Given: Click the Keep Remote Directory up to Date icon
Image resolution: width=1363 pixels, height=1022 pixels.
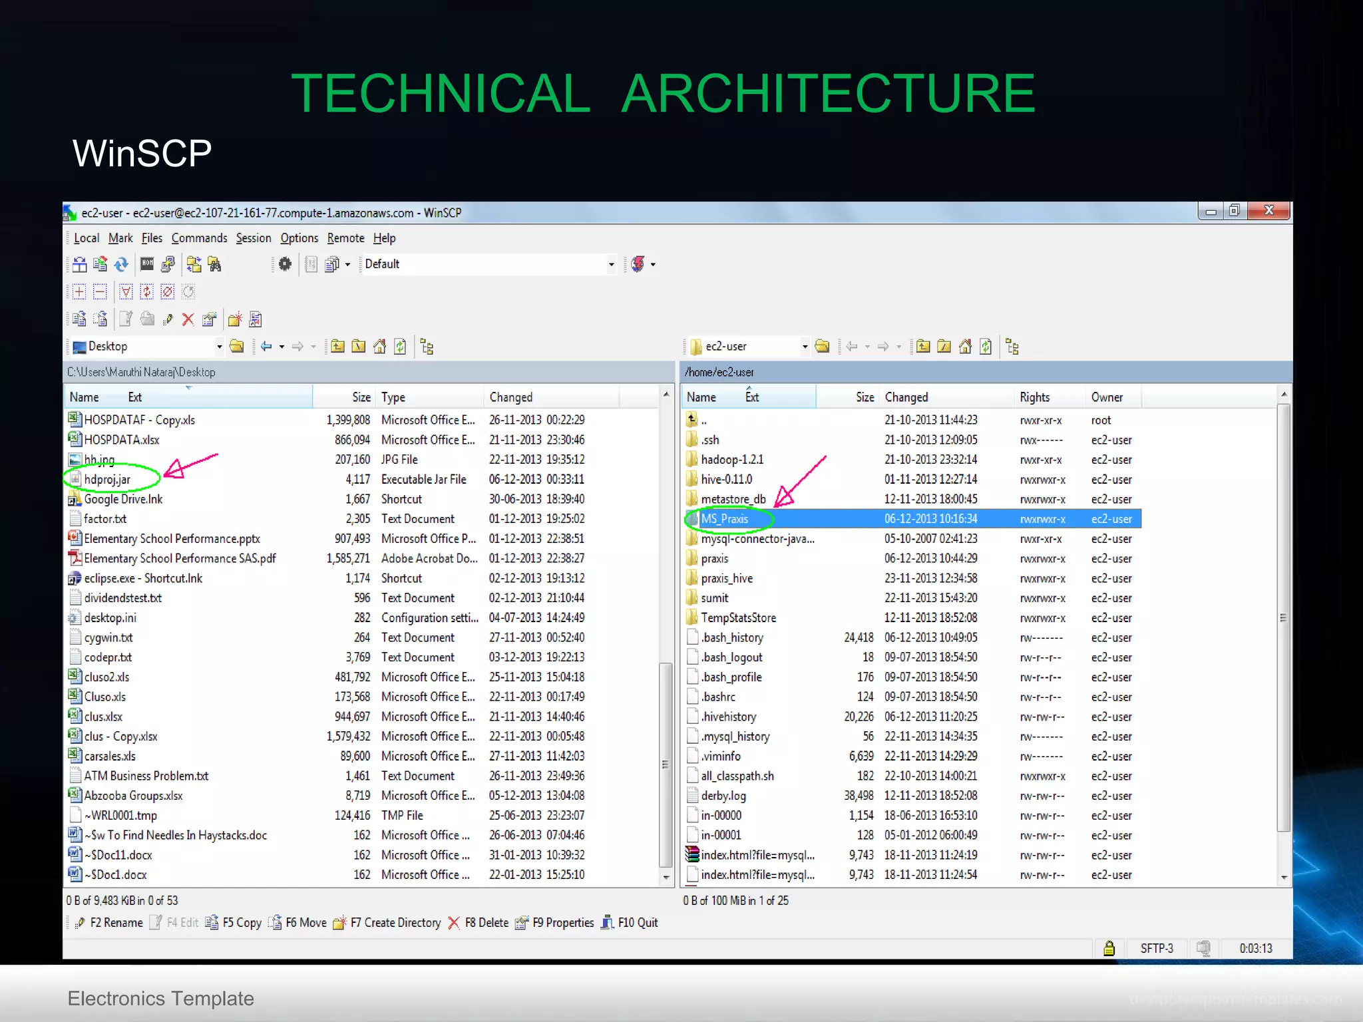Looking at the screenshot, I should [100, 264].
